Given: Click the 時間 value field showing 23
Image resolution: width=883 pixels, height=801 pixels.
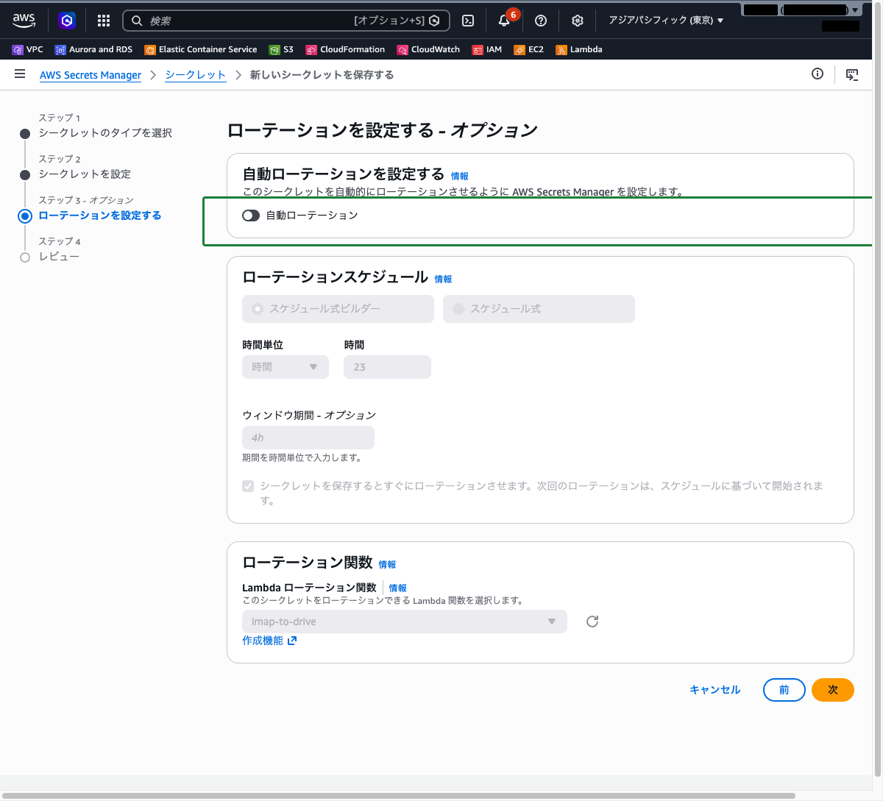Looking at the screenshot, I should tap(387, 367).
